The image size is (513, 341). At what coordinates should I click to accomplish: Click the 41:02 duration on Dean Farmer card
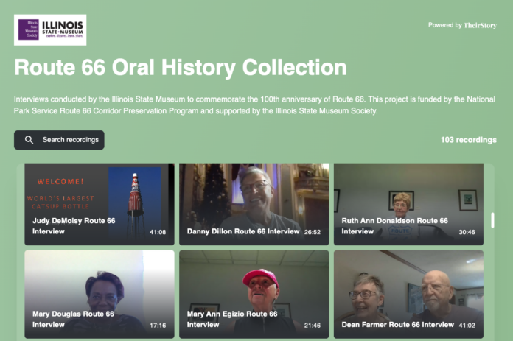pyautogui.click(x=467, y=326)
